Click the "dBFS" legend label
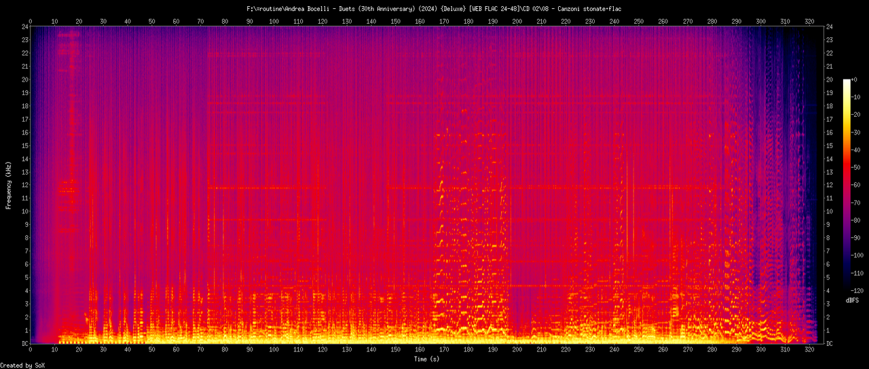The image size is (869, 369). (853, 300)
